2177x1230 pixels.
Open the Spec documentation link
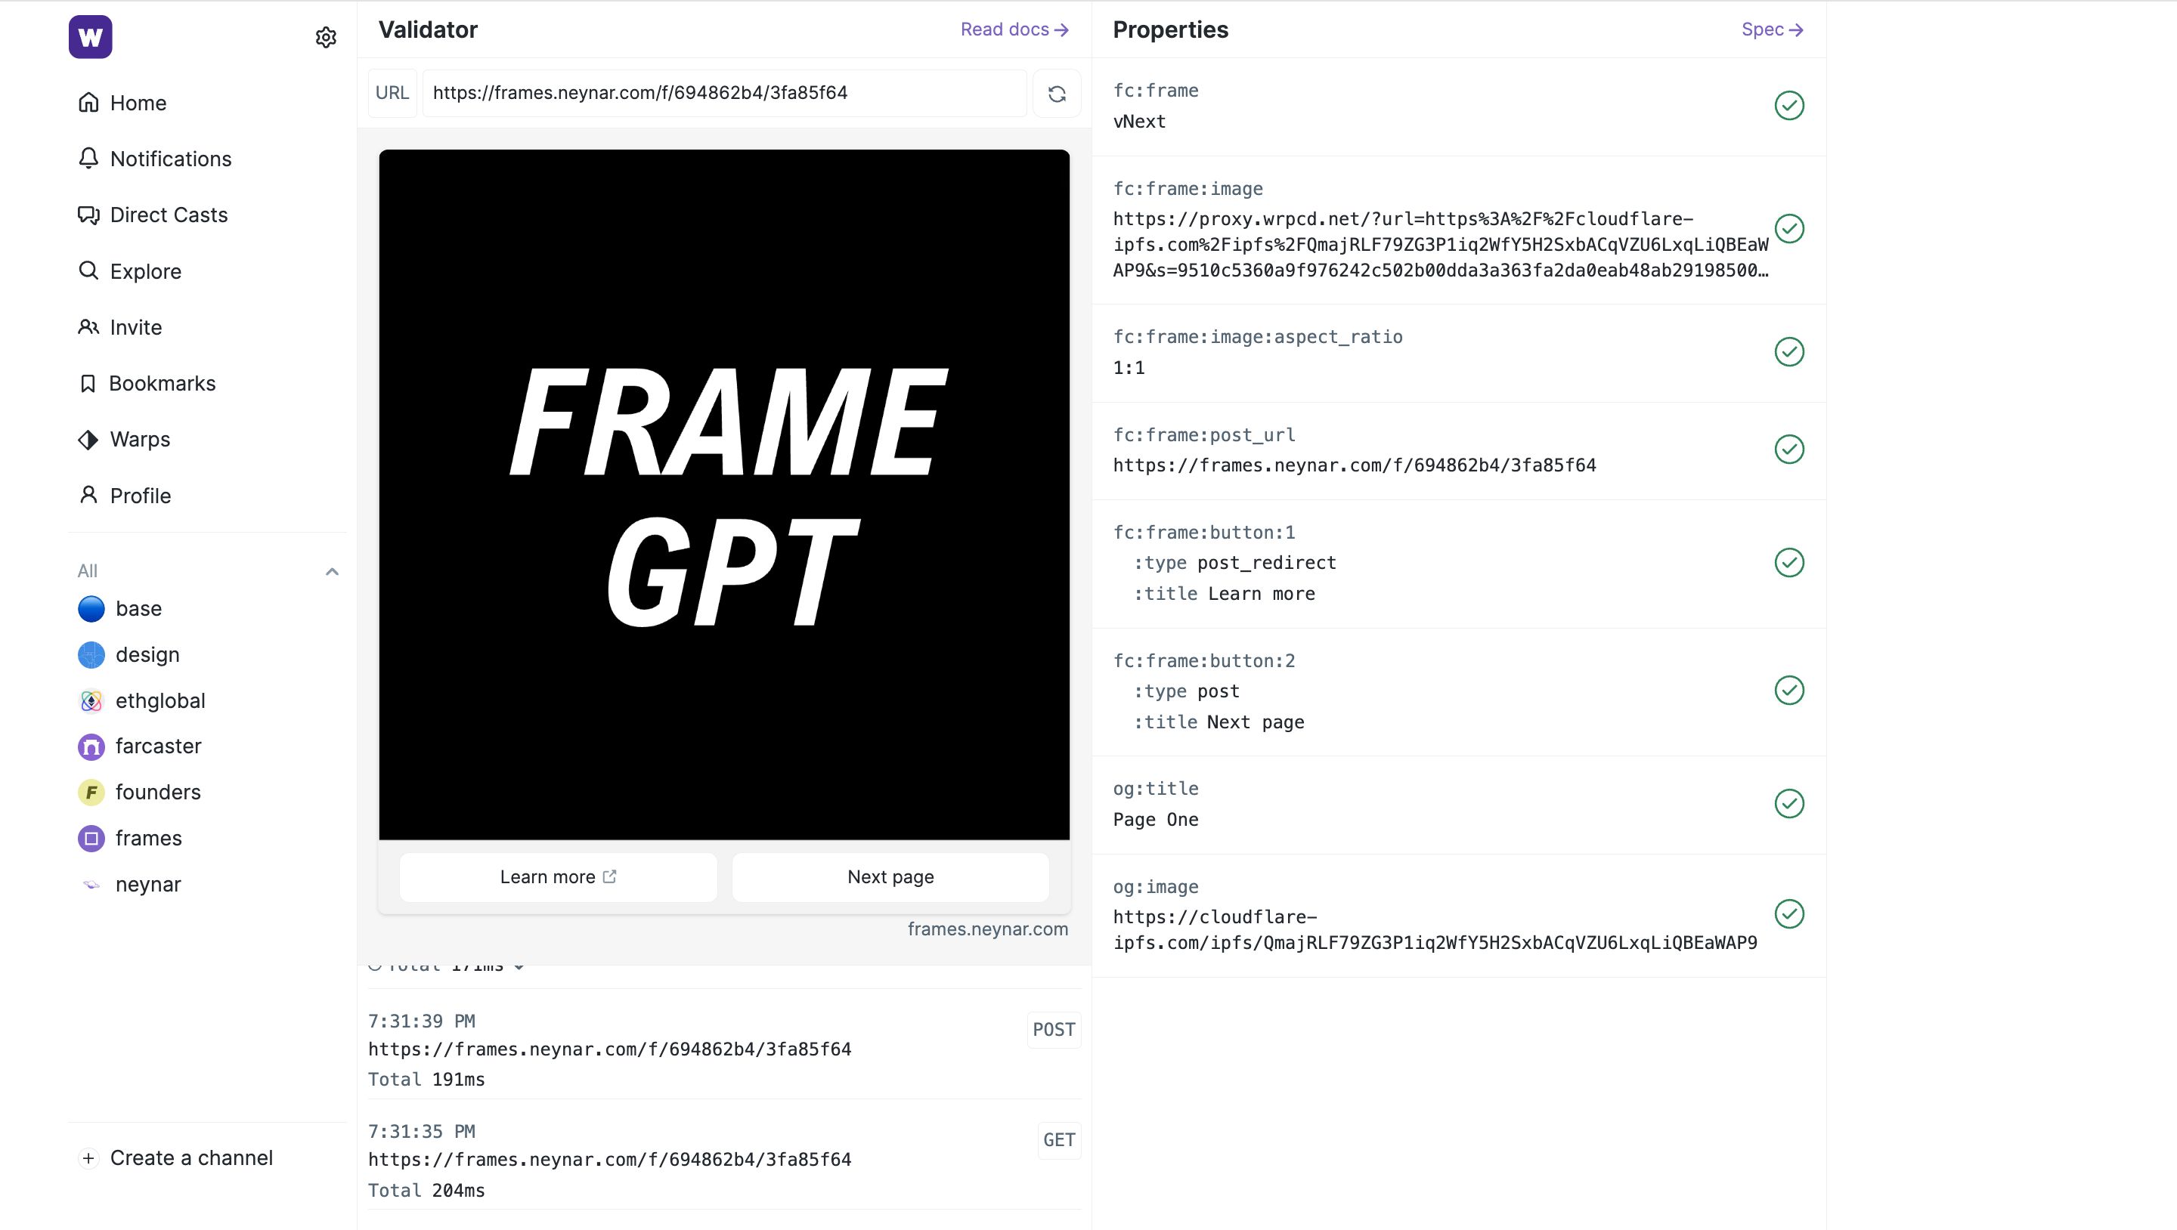(1773, 29)
